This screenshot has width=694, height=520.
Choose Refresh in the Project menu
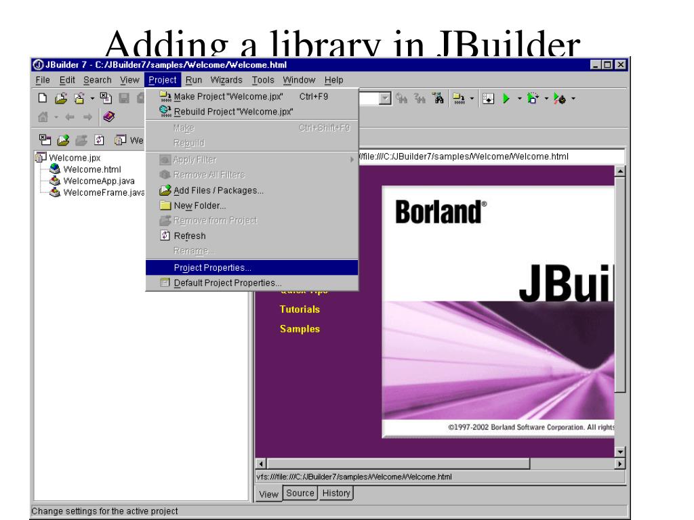pyautogui.click(x=251, y=236)
